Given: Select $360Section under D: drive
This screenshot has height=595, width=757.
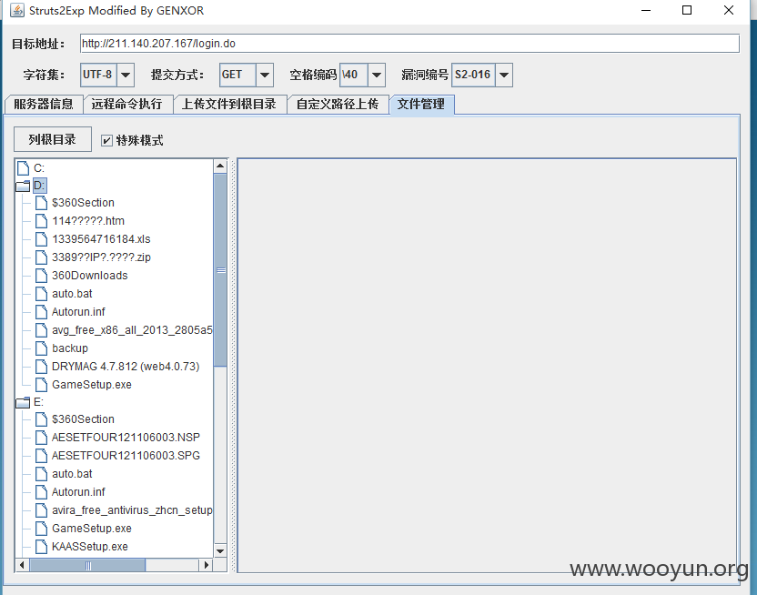Looking at the screenshot, I should [83, 203].
